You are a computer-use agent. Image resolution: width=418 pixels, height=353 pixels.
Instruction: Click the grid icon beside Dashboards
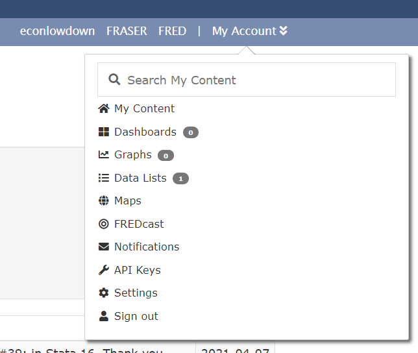104,132
